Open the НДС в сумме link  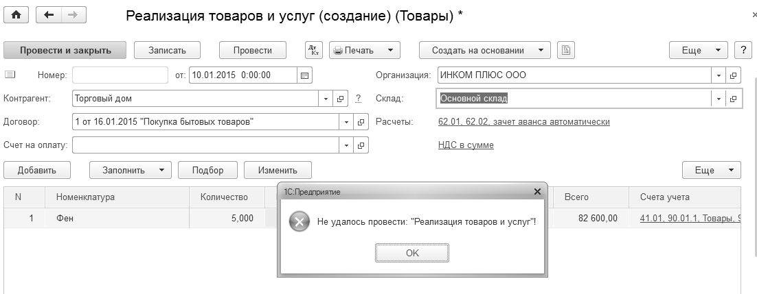tap(466, 145)
